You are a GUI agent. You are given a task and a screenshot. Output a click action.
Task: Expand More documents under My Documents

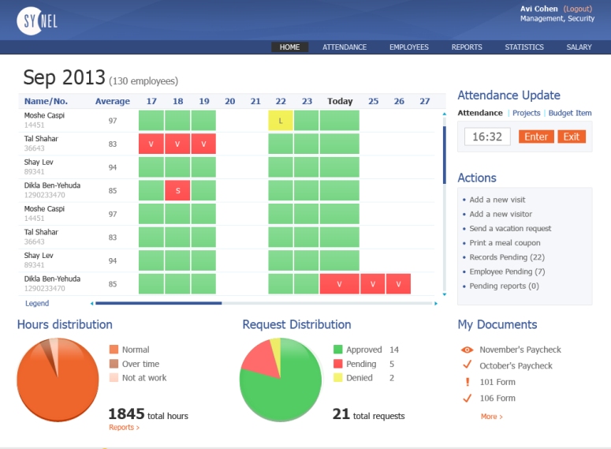[x=491, y=417]
